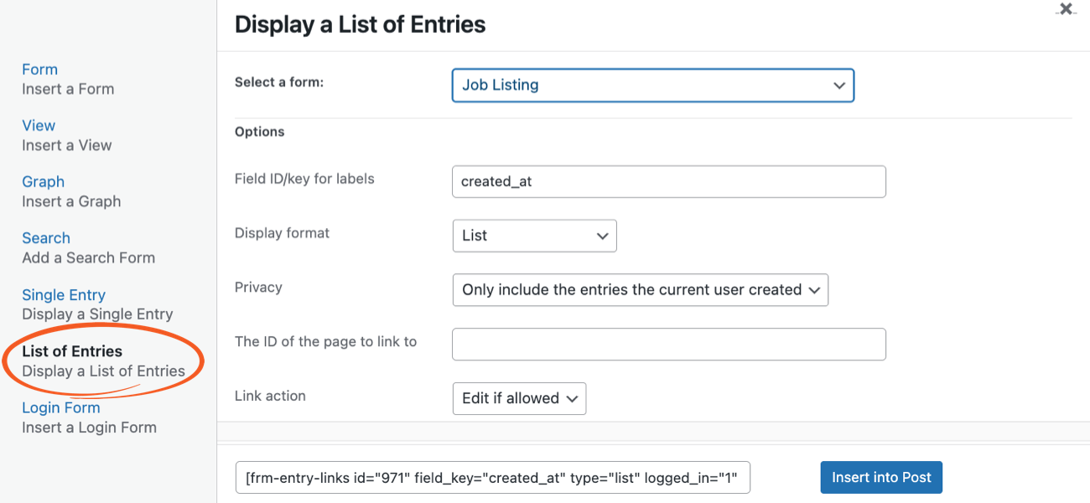Click the 'Options' heading text
This screenshot has height=503, width=1090.
click(260, 132)
